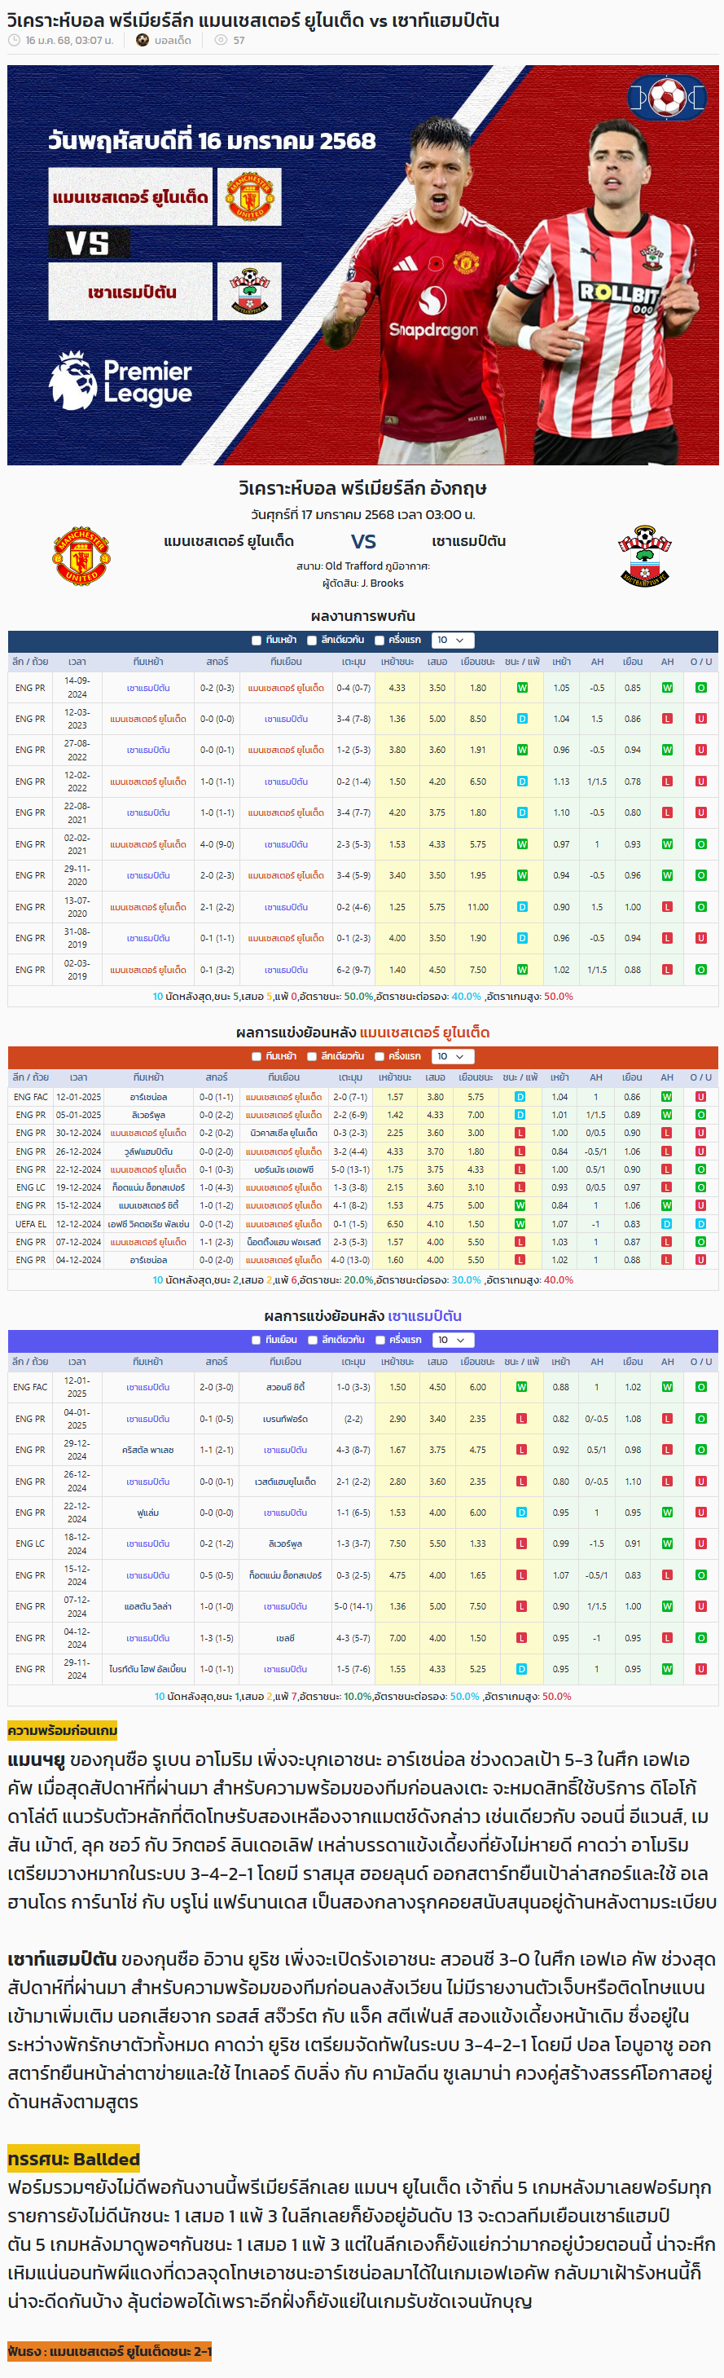Click the Manchester United crest beside the match header
724x2378 pixels.
pos(81,556)
